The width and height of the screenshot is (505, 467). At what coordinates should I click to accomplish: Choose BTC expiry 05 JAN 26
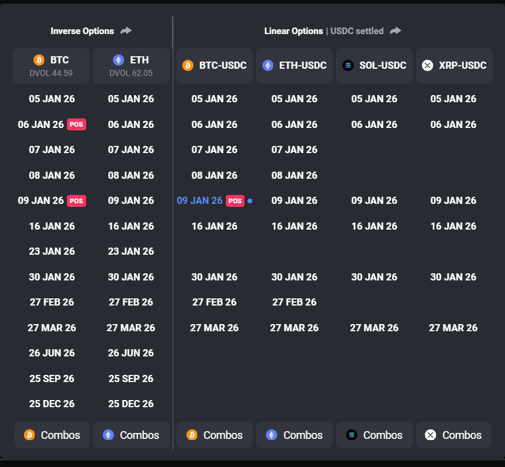click(52, 99)
